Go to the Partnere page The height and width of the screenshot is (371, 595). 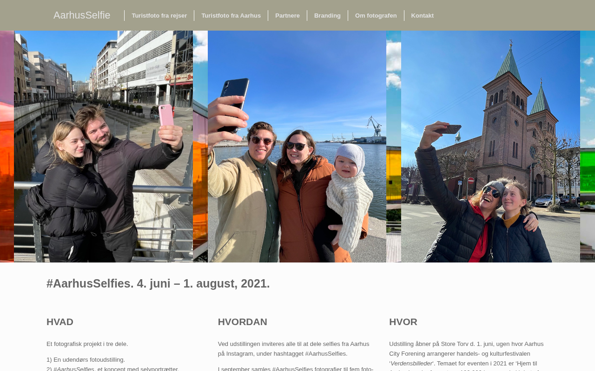287,16
